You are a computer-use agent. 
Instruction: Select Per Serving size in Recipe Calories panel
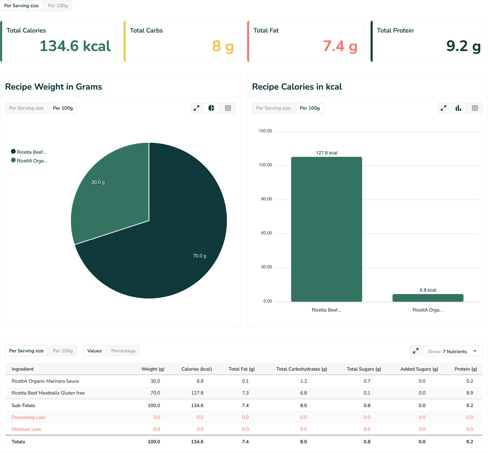click(273, 108)
